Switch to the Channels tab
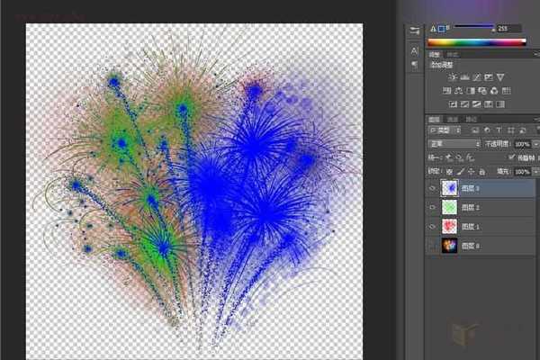The height and width of the screenshot is (360, 540). click(x=453, y=119)
